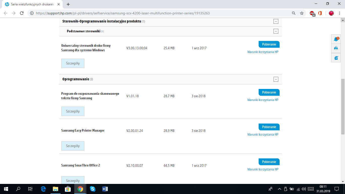Collapse the Oprogramowanie section
The width and height of the screenshot is (345, 194).
pyautogui.click(x=276, y=79)
